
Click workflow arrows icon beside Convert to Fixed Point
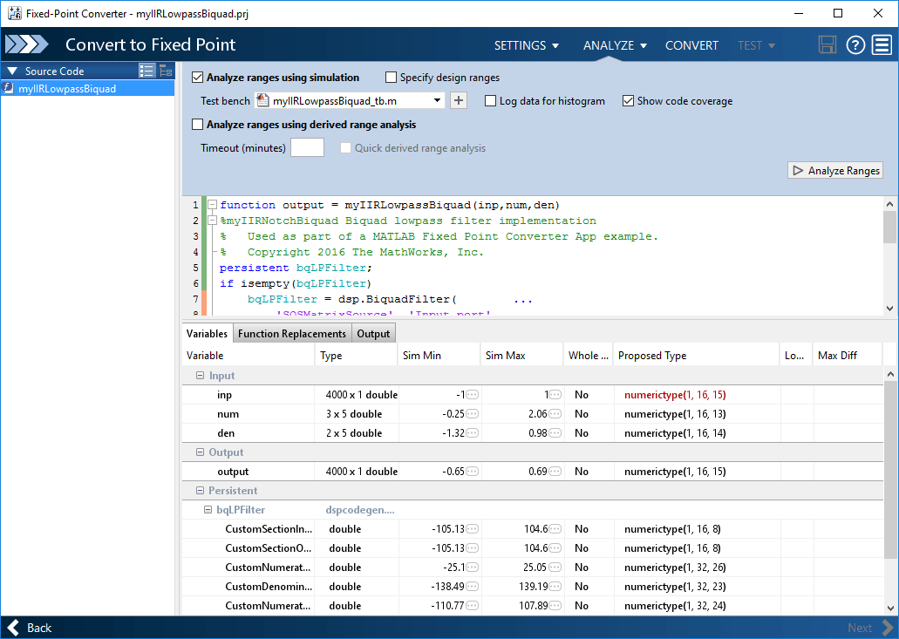coord(26,44)
